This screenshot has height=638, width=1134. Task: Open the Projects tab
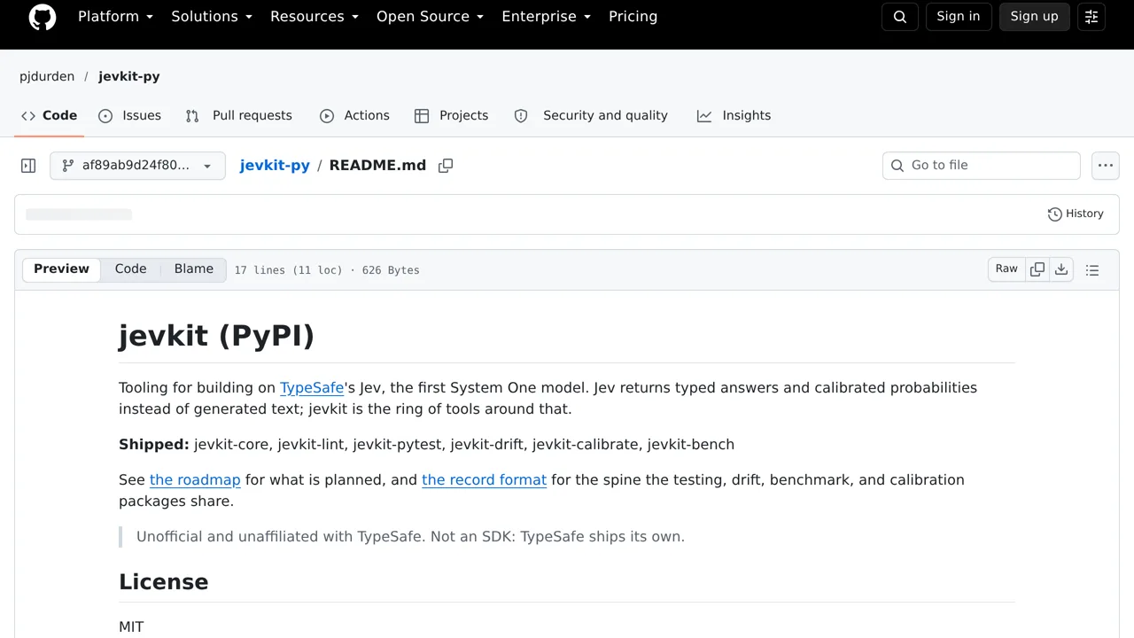coord(452,116)
